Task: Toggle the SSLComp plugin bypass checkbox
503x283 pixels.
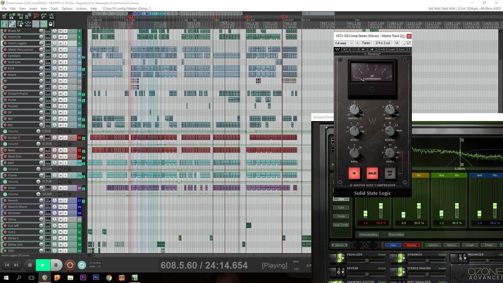Action: click(408, 43)
